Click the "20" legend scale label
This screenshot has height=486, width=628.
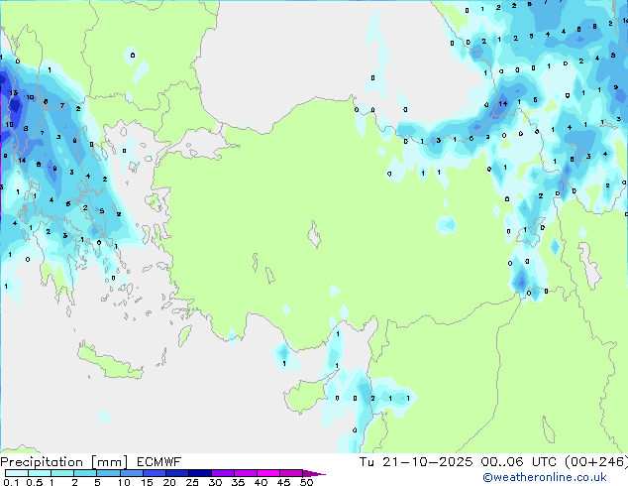point(169,482)
